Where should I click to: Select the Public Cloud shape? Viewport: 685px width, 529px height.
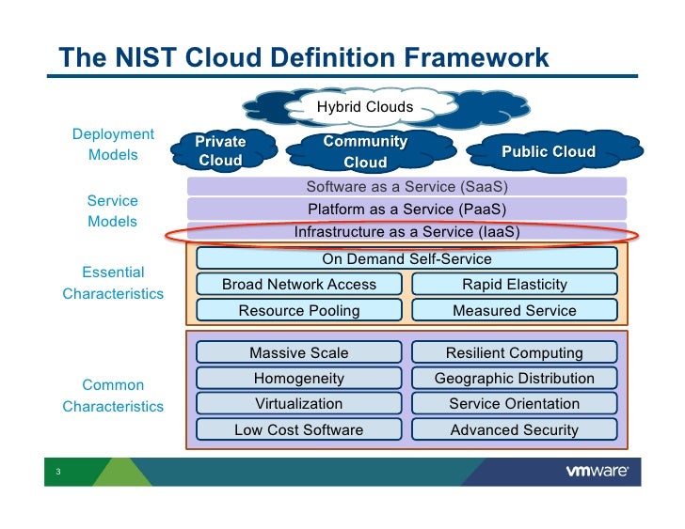click(554, 151)
